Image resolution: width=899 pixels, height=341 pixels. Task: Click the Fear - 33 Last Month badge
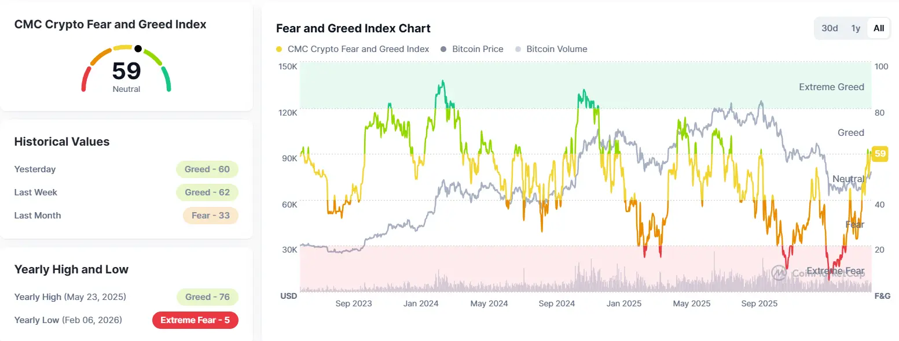pyautogui.click(x=211, y=216)
